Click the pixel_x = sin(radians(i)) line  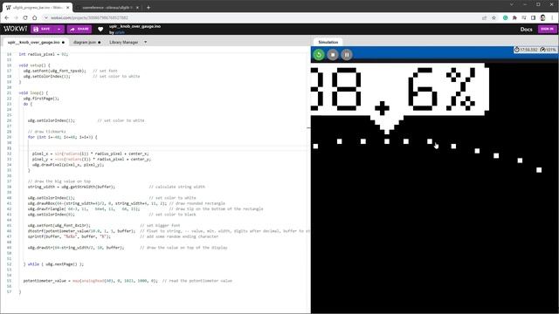point(91,154)
